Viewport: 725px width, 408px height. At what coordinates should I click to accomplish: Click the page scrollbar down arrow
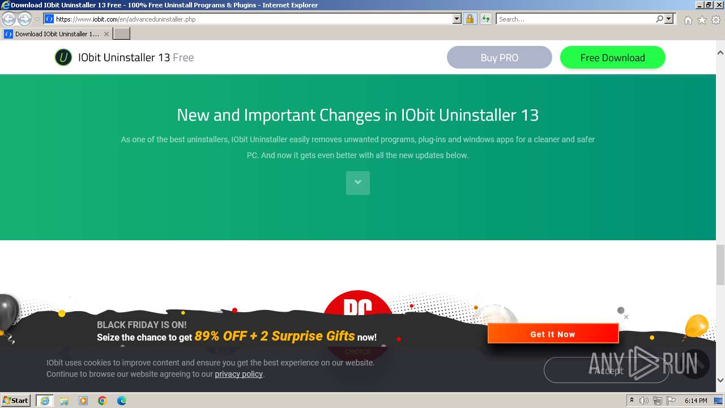[x=720, y=380]
